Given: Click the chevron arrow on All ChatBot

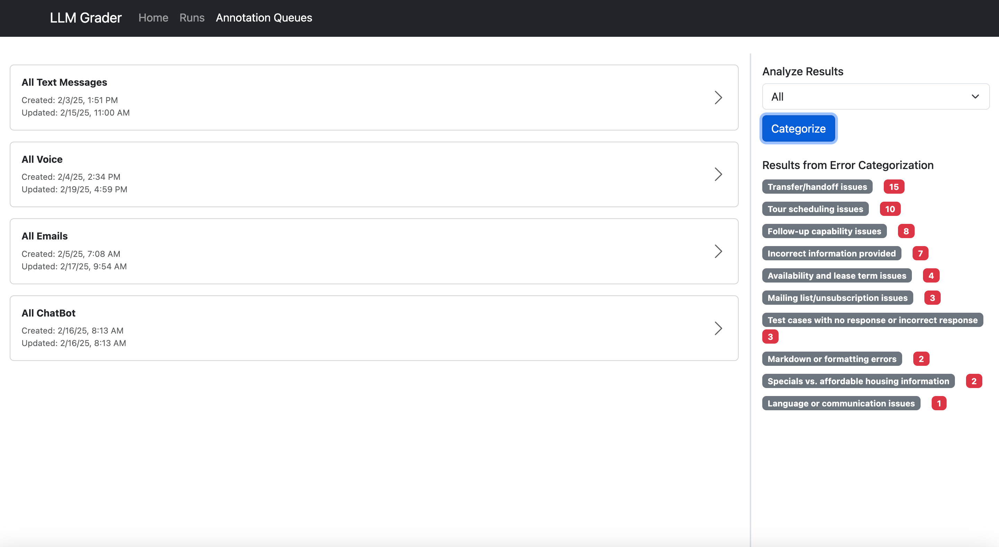Looking at the screenshot, I should click(718, 328).
